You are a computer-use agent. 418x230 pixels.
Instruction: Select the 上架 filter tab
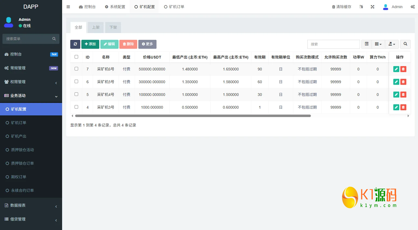tap(96, 27)
